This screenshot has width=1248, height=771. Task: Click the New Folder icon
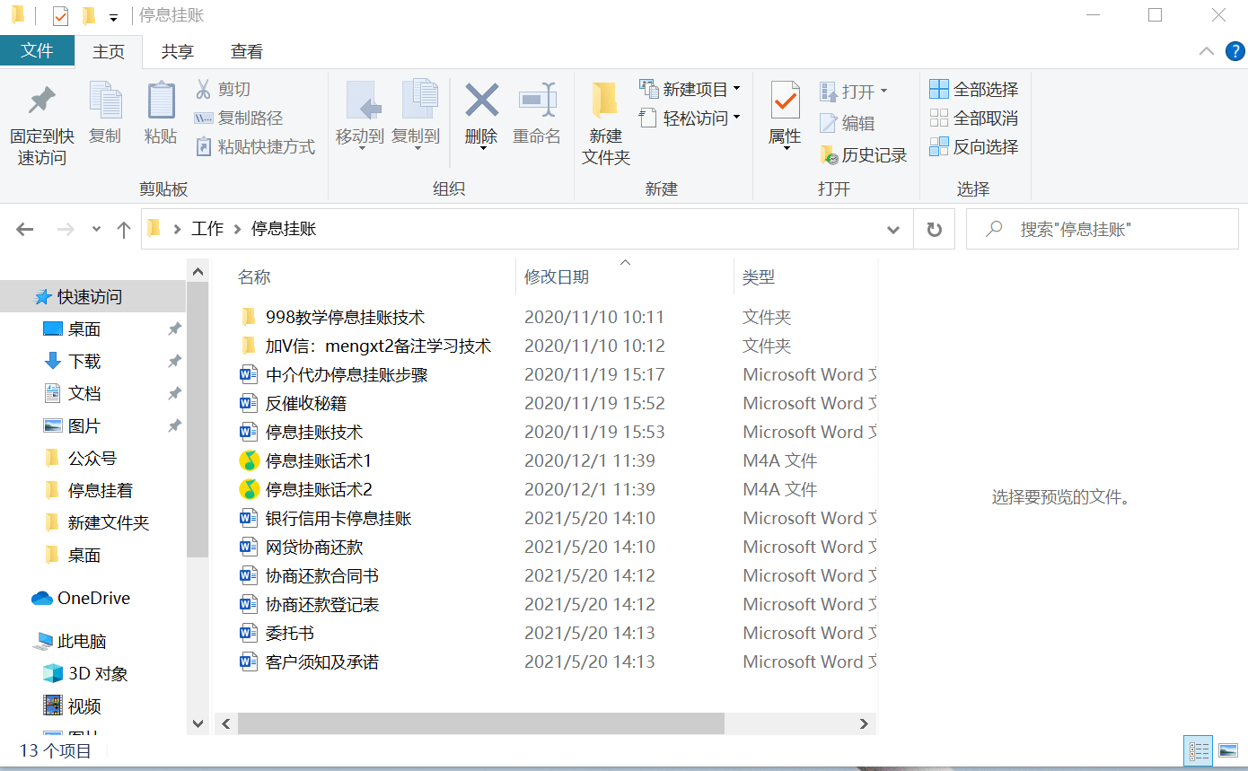pyautogui.click(x=605, y=101)
